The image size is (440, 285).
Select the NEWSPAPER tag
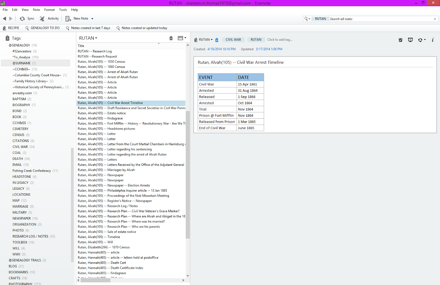tap(21, 219)
